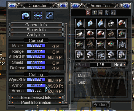
Task: Select the helmet armor category tab
Action: [x=88, y=12]
